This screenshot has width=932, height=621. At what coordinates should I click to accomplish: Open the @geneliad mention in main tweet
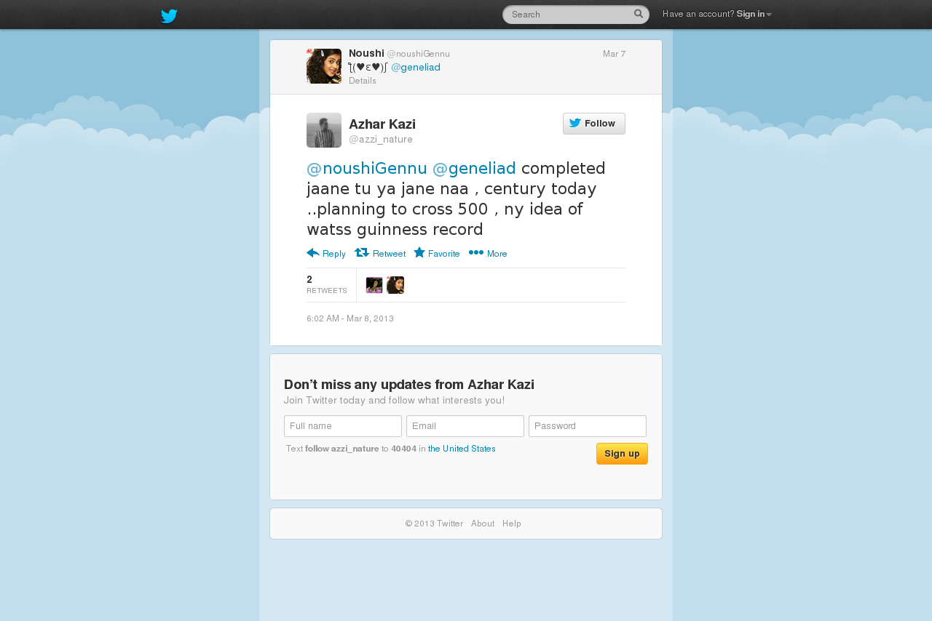point(474,168)
